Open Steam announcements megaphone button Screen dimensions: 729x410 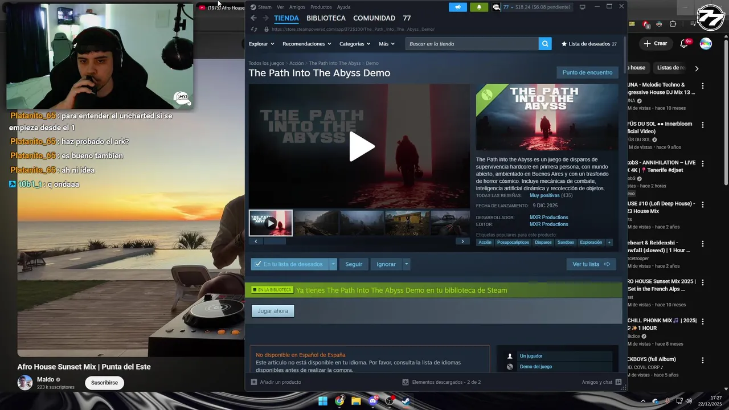click(x=458, y=7)
